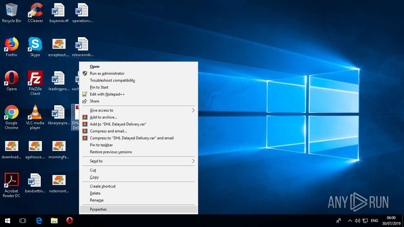The width and height of the screenshot is (404, 227).
Task: Choose Add to "DHL Delayed Delivery.rar"
Action: click(138, 124)
